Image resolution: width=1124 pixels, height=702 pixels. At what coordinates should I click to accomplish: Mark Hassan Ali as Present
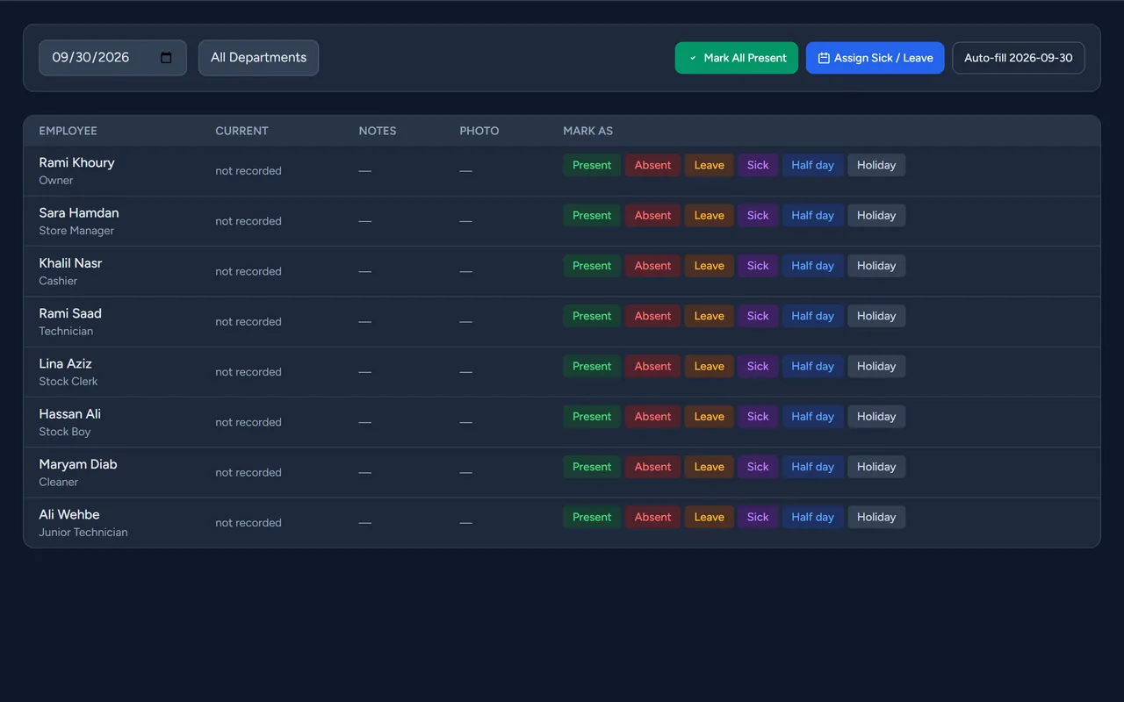pos(592,417)
